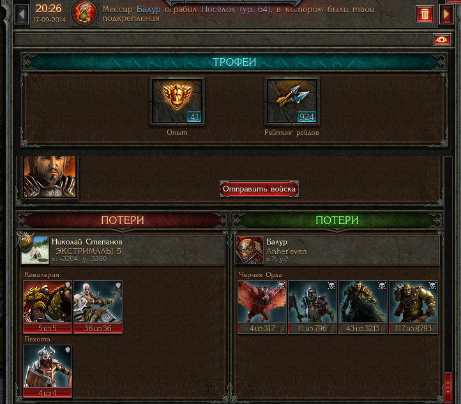Select the red dragon unit 4 из 317
This screenshot has width=461, height=404.
[x=262, y=307]
